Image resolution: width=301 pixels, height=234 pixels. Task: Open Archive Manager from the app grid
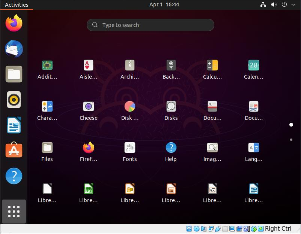[130, 66]
